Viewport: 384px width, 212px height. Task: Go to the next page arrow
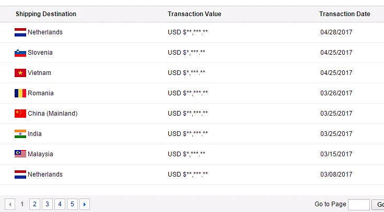[x=85, y=204]
